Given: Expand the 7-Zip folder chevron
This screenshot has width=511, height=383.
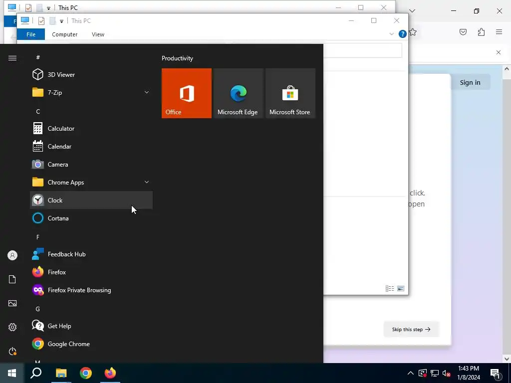Looking at the screenshot, I should click(x=147, y=92).
